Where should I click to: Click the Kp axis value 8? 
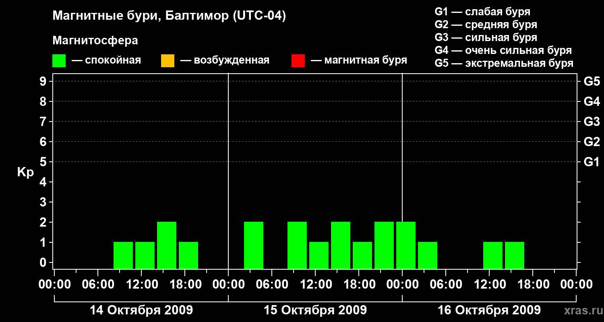44,101
